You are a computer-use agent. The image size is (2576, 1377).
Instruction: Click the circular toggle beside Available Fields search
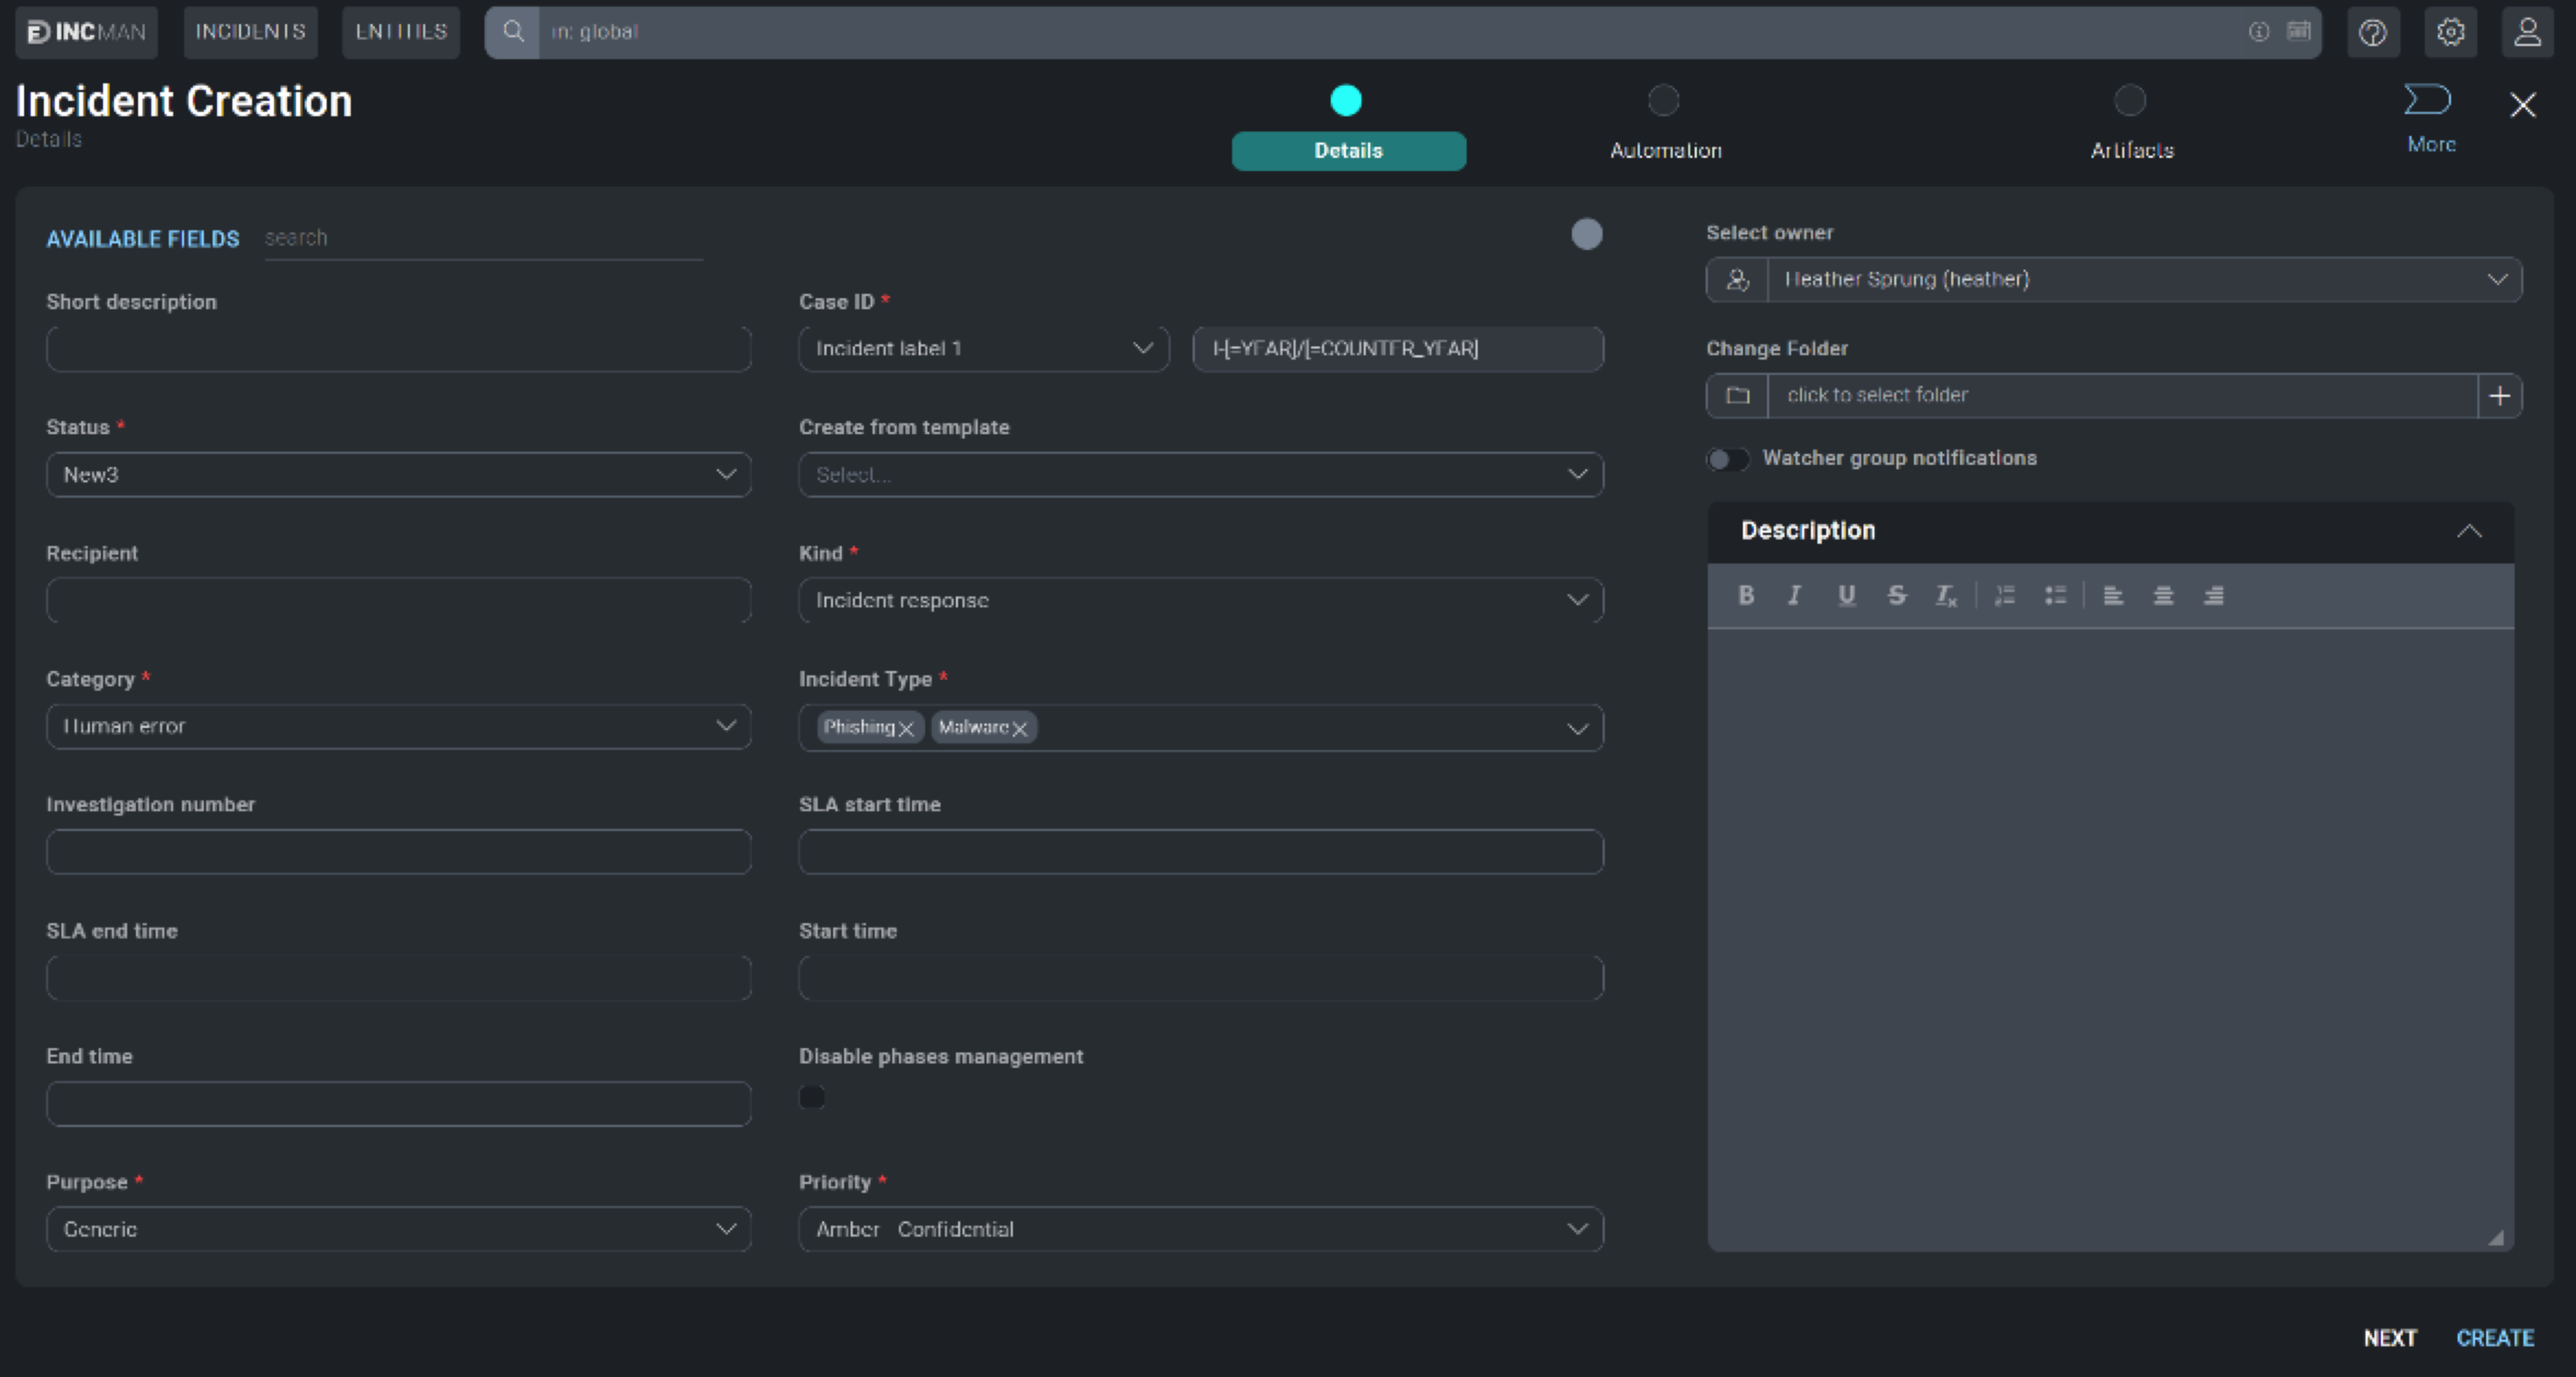[1587, 234]
